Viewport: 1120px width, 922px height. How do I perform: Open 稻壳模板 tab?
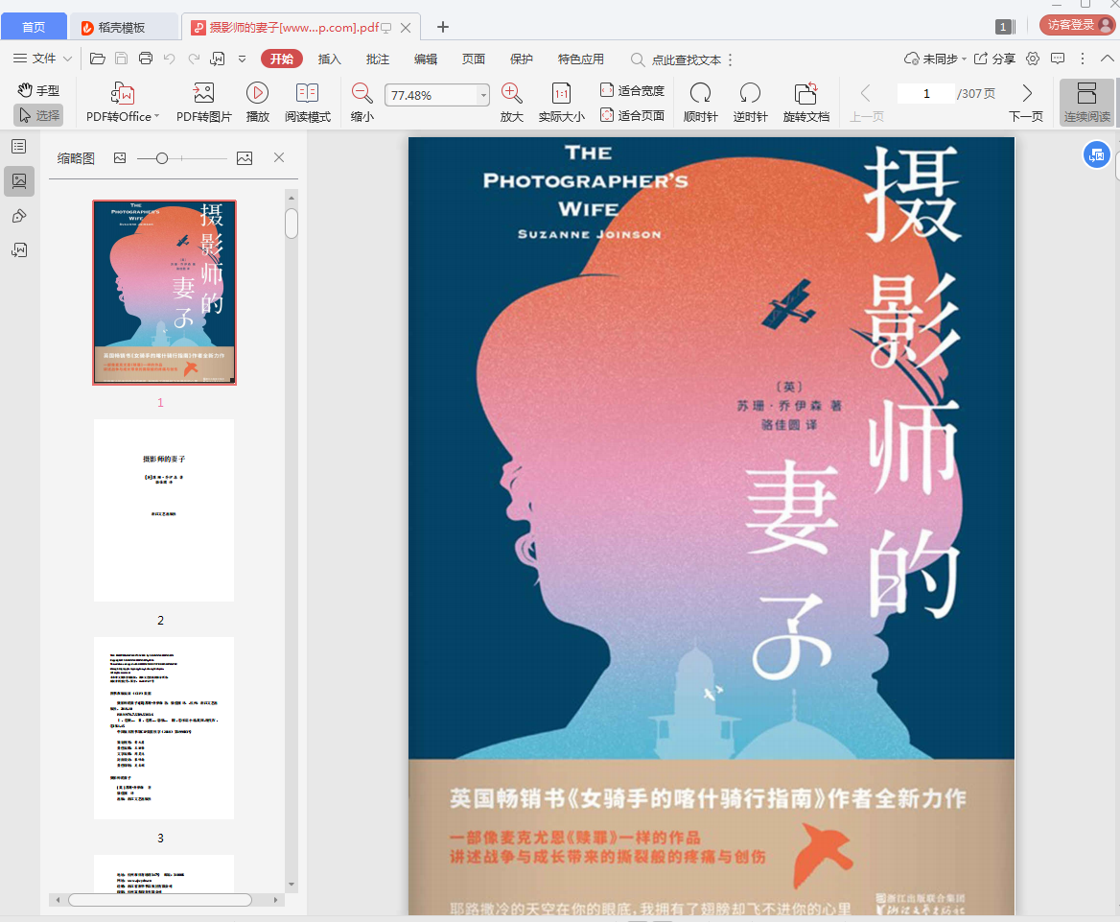point(123,27)
